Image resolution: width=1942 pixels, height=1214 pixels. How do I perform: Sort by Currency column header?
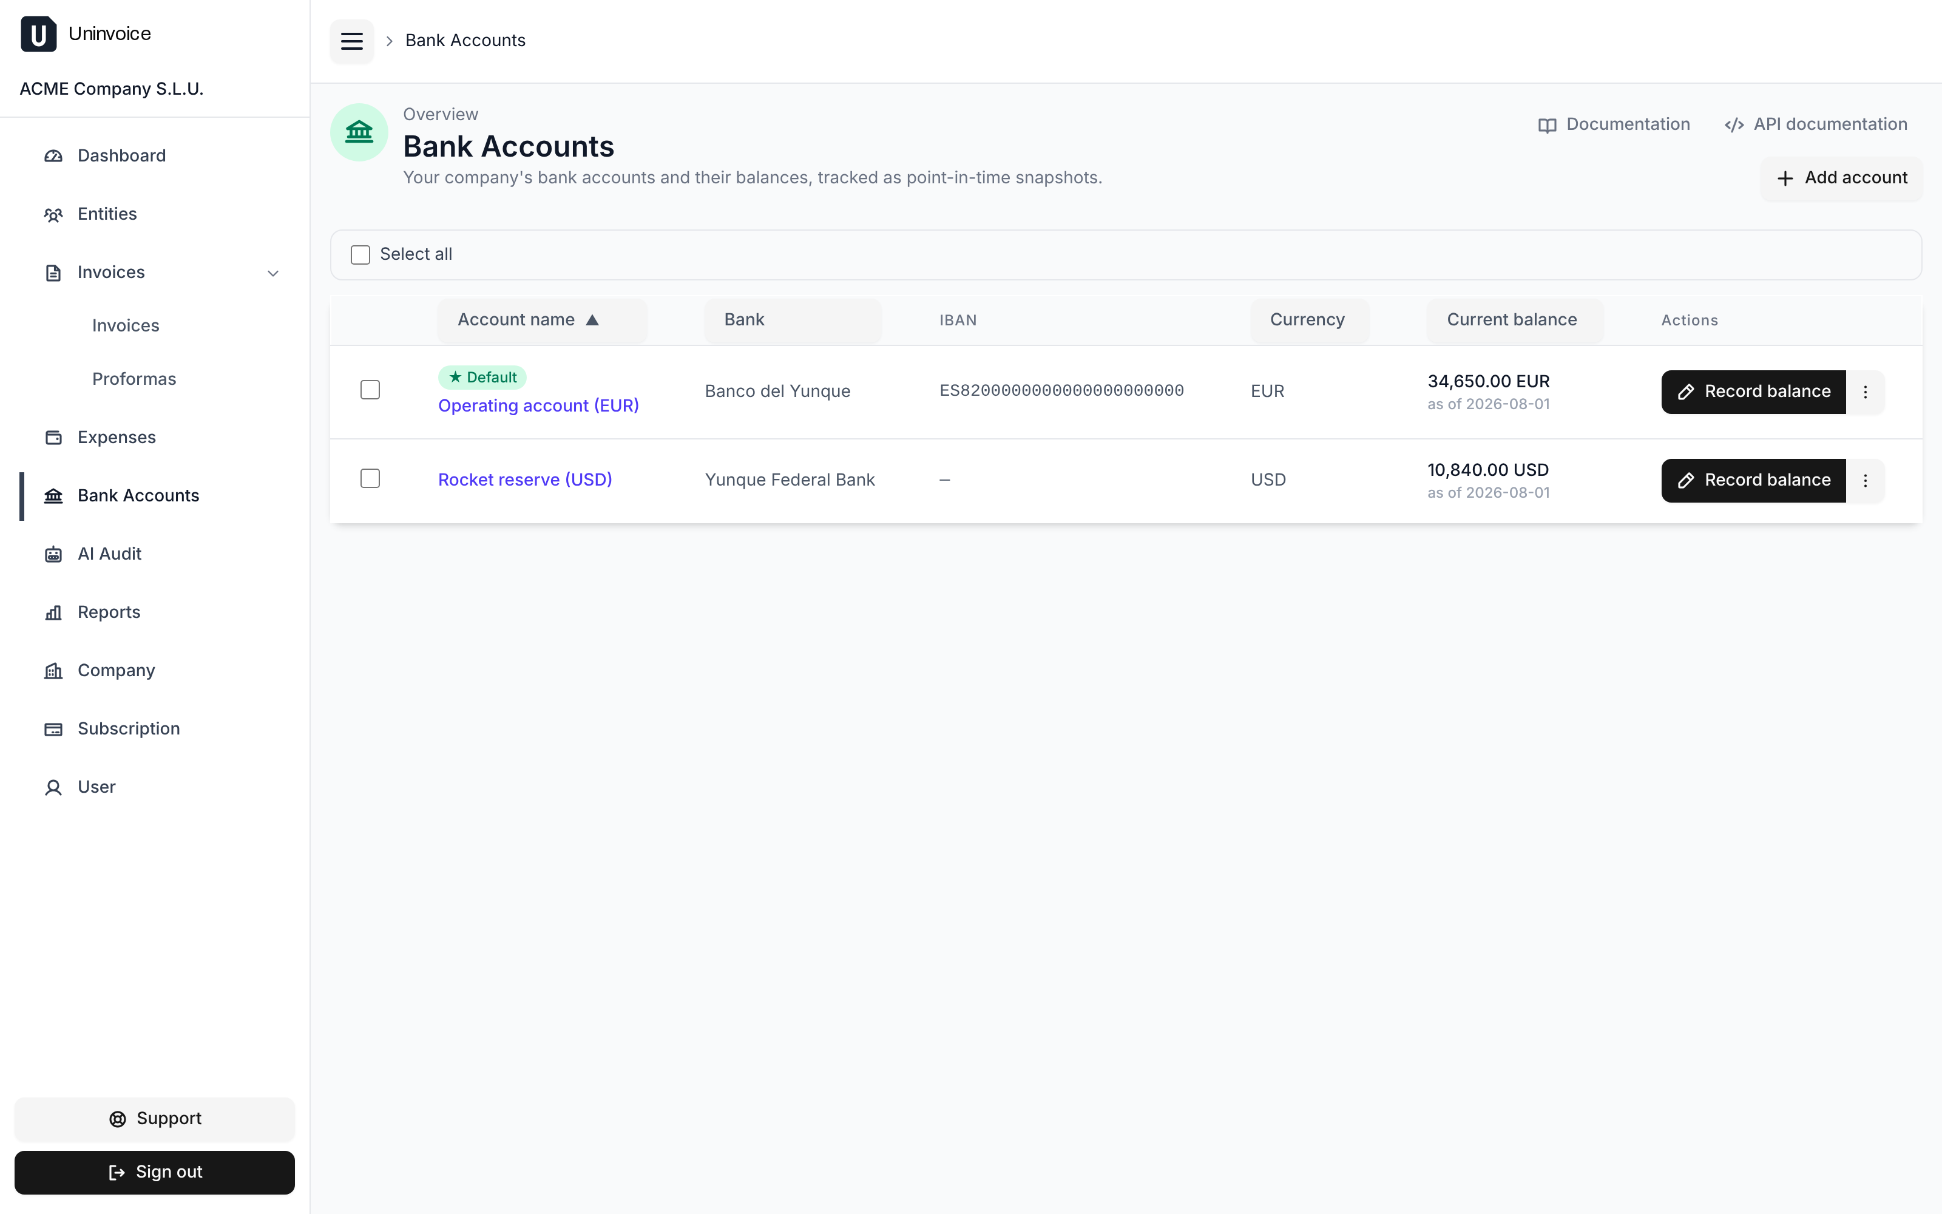click(x=1310, y=320)
